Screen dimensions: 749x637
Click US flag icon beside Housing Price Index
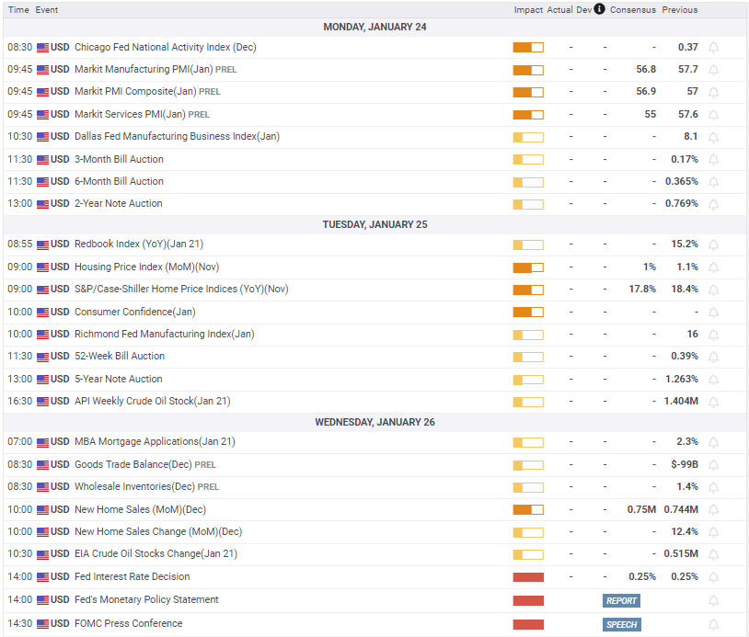point(42,267)
